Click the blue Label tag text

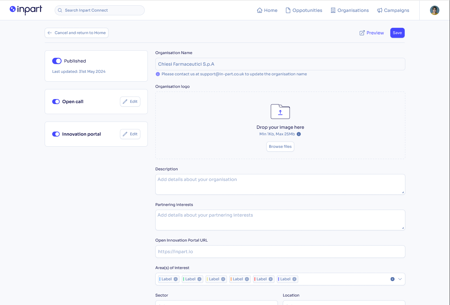[167, 279]
